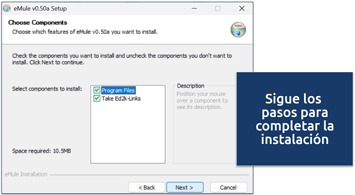Click the eMule Installation footer label

(x=26, y=174)
